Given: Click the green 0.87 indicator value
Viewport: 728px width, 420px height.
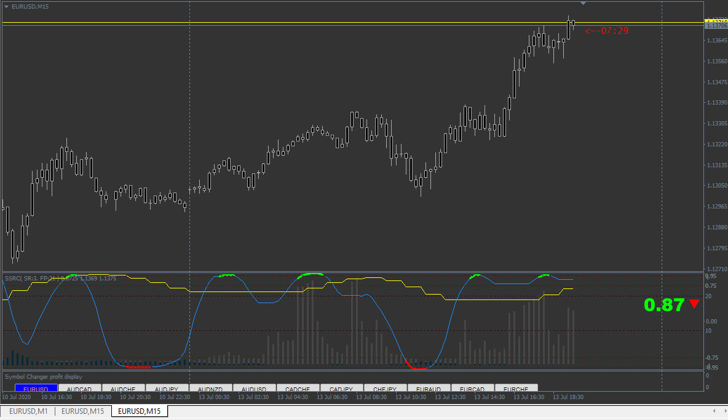Looking at the screenshot, I should pyautogui.click(x=664, y=305).
